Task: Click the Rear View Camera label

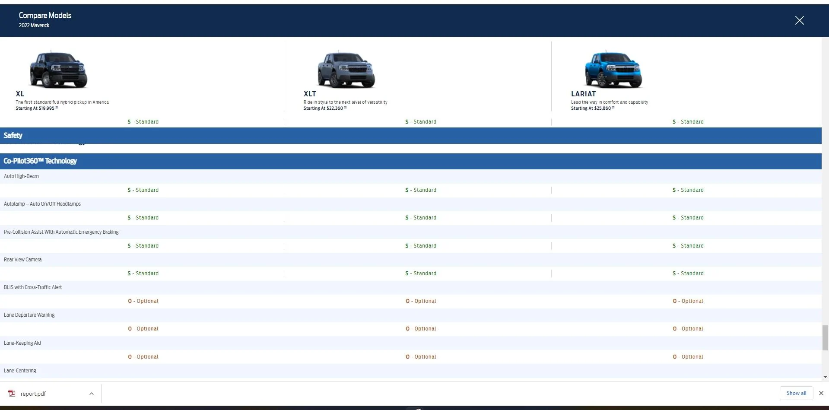Action: tap(22, 260)
